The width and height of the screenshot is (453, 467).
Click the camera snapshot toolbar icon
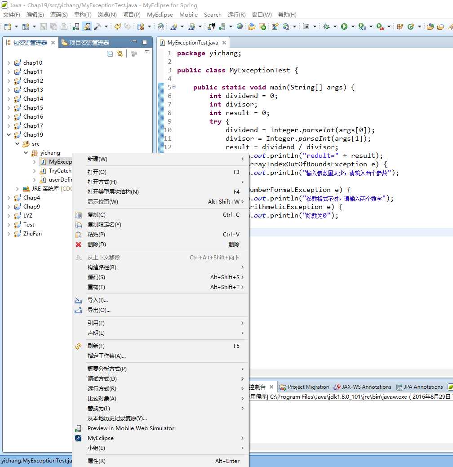pos(306,27)
